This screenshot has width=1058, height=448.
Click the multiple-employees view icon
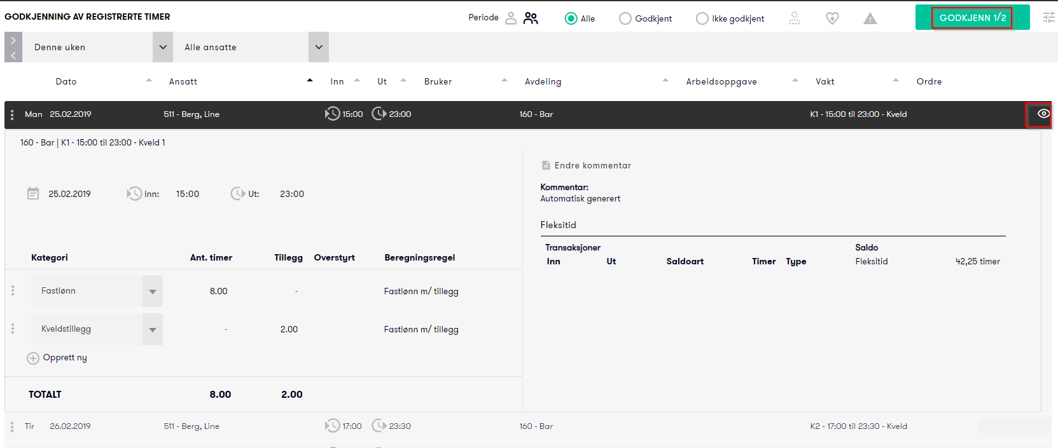point(531,18)
